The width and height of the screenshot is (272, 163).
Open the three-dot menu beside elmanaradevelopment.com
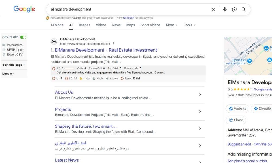[x=114, y=44]
